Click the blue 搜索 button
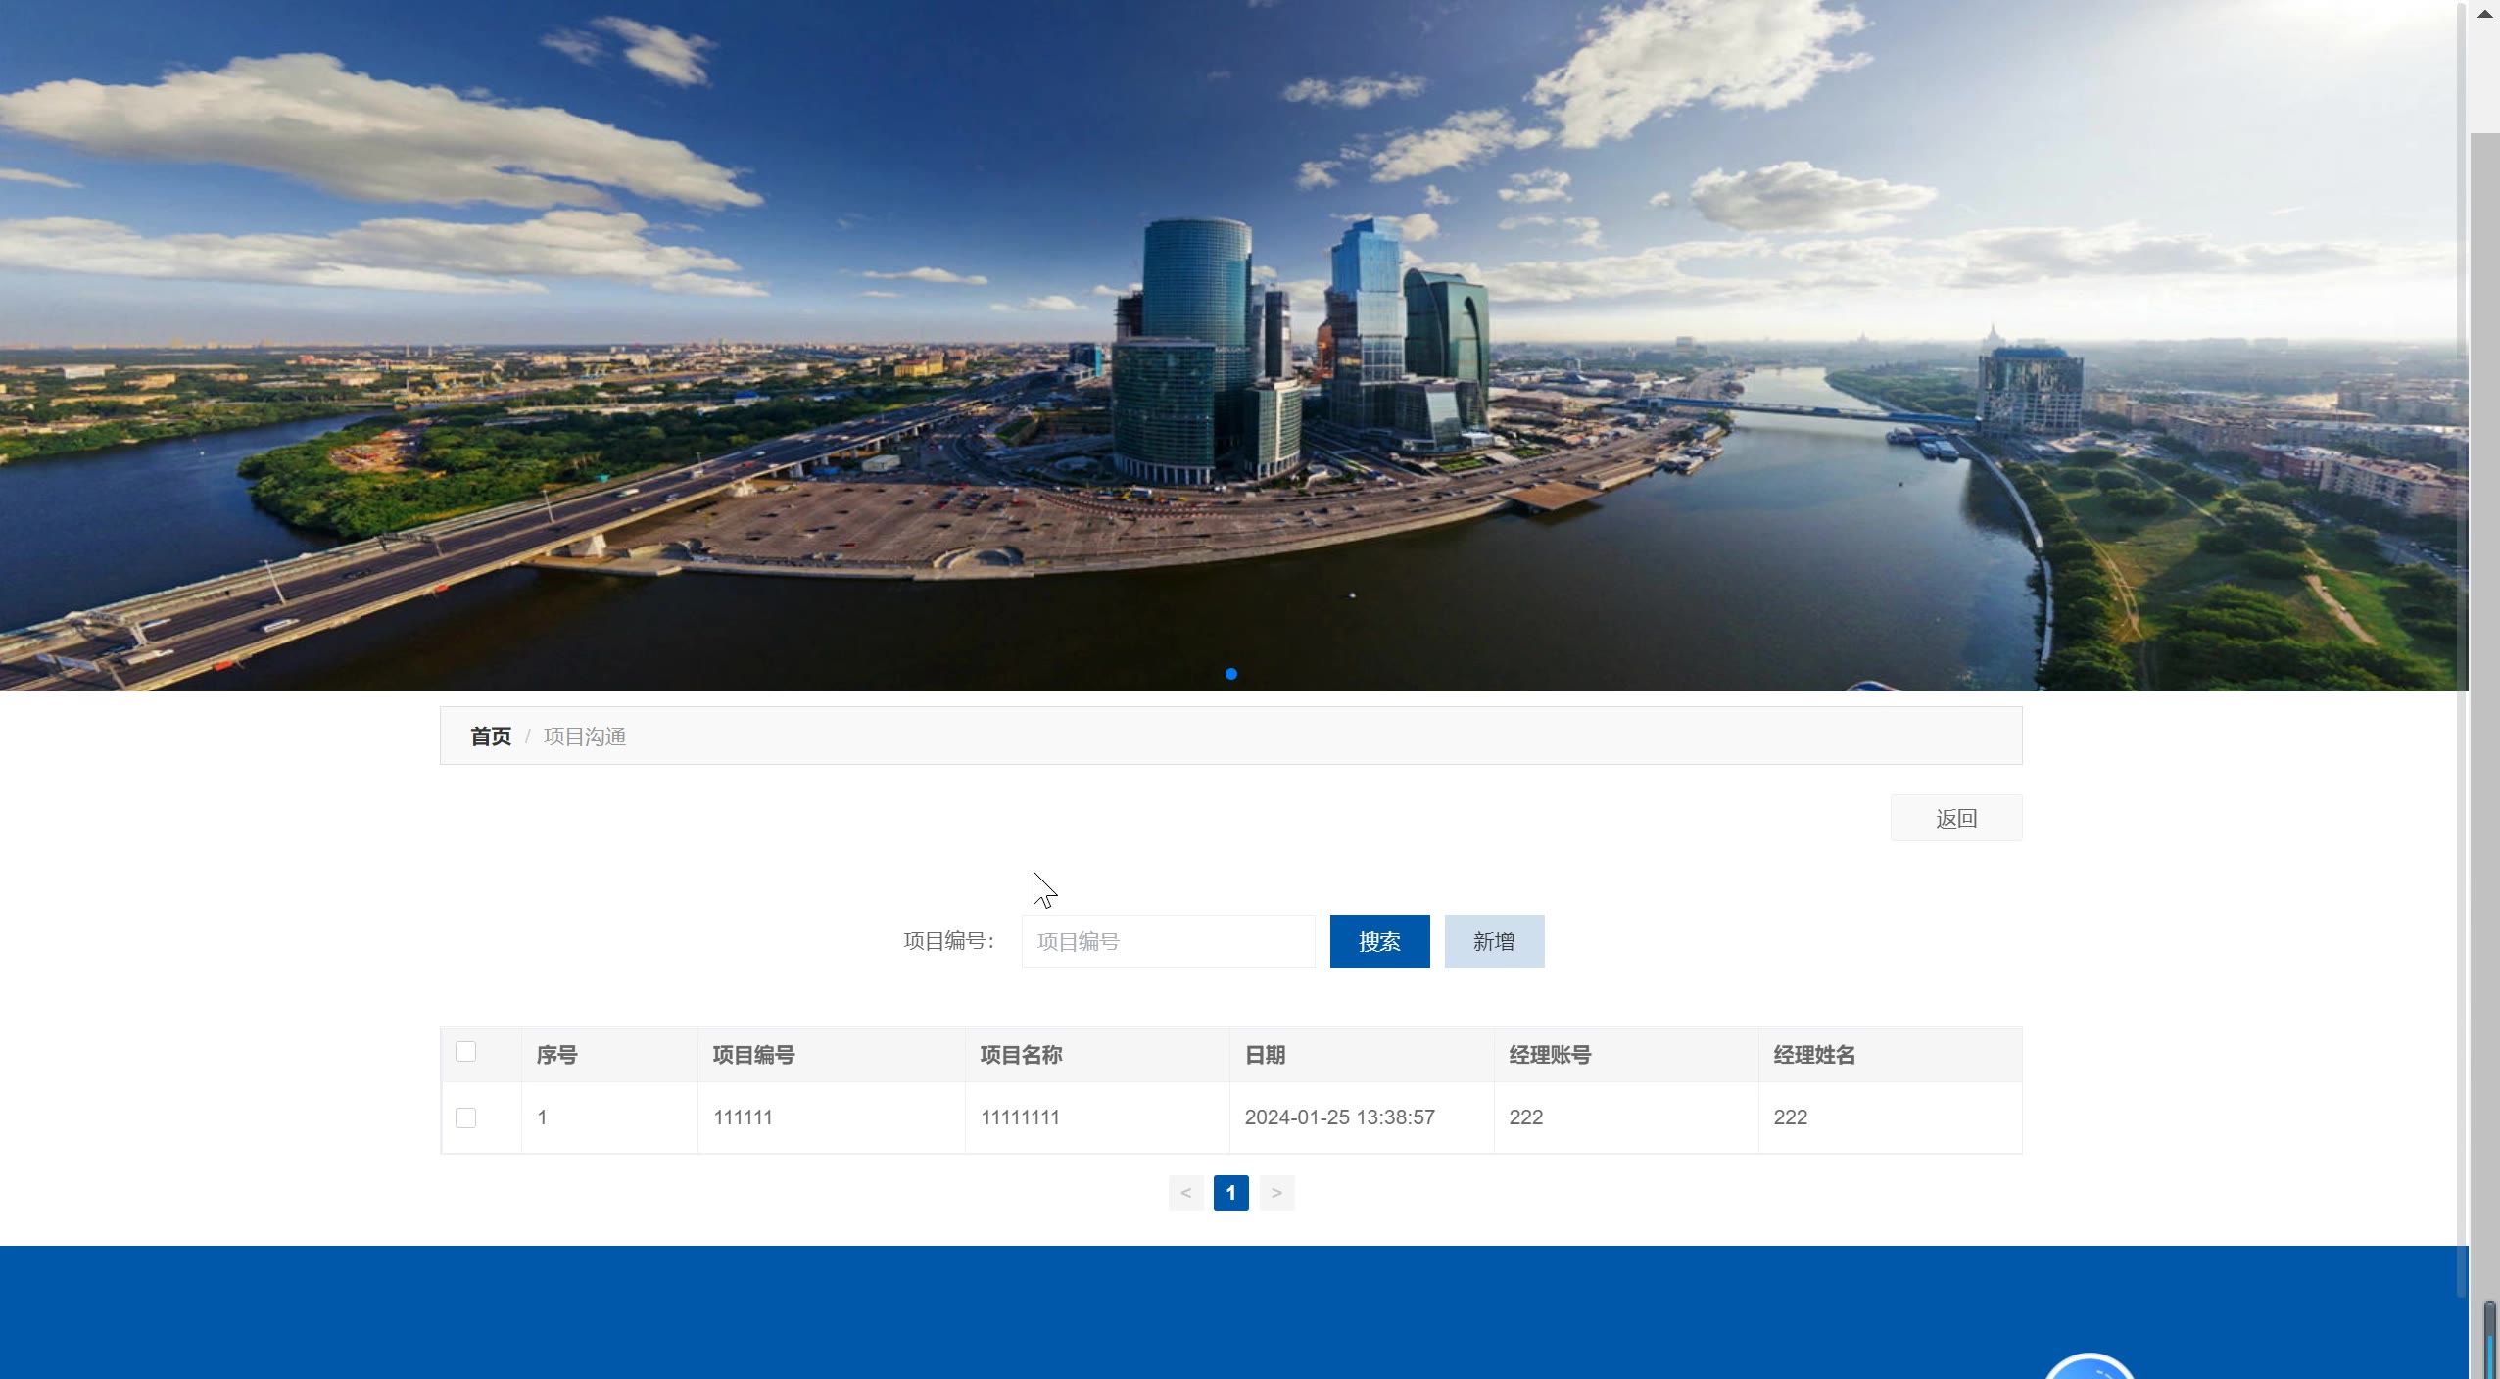Viewport: 2500px width, 1379px height. pos(1379,941)
